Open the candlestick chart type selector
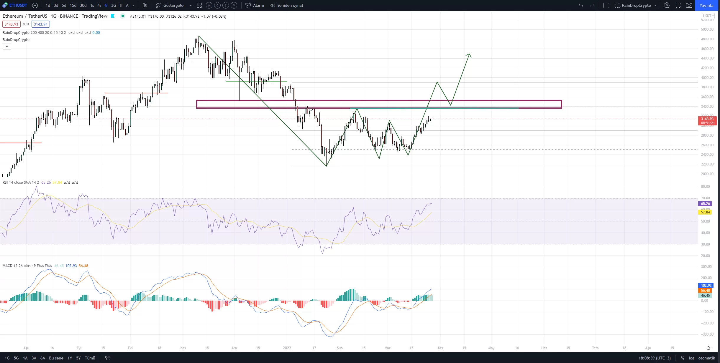This screenshot has width=720, height=363. pos(145,5)
